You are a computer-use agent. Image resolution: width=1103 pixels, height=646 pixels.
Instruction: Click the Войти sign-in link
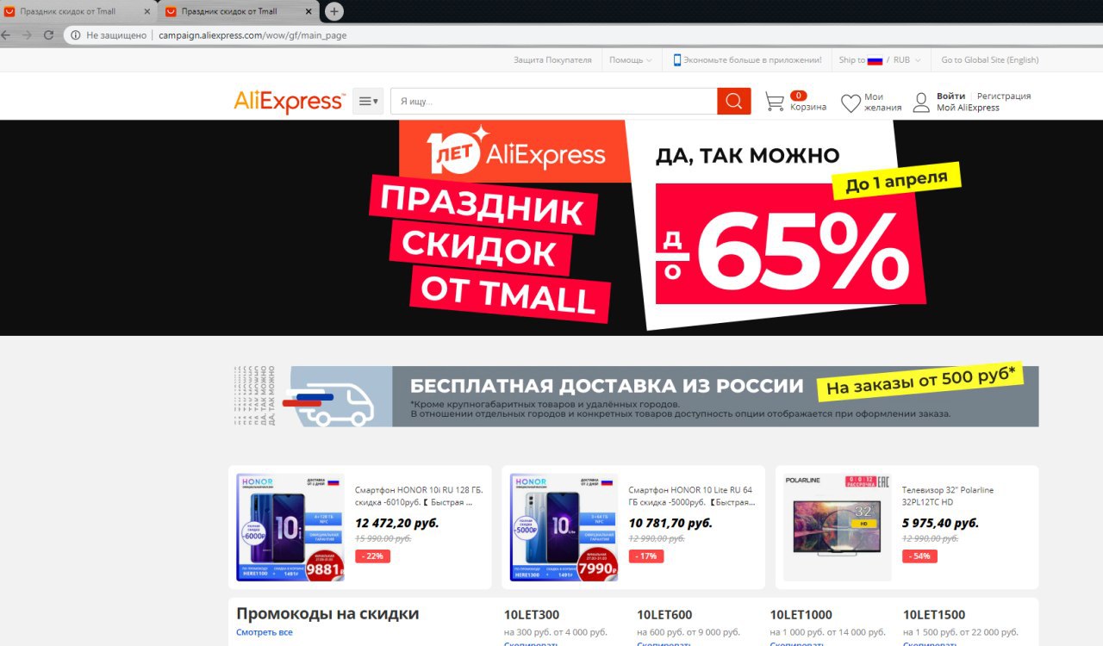coord(951,96)
